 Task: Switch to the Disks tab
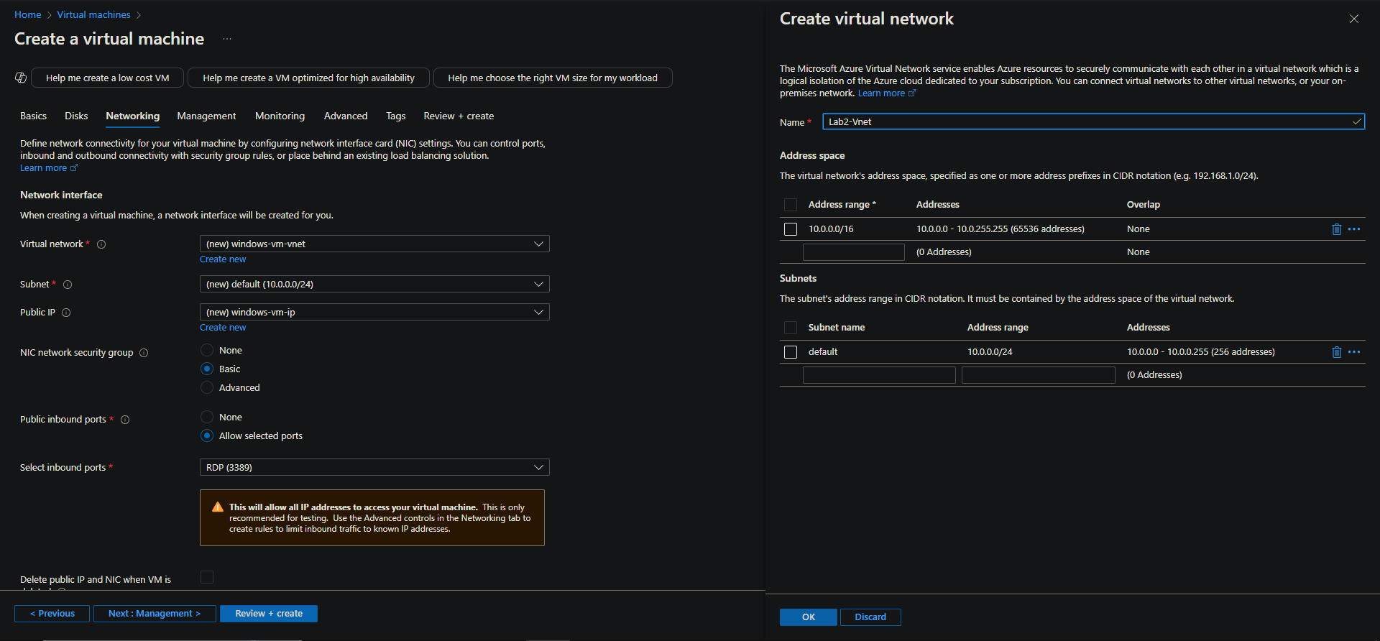76,116
